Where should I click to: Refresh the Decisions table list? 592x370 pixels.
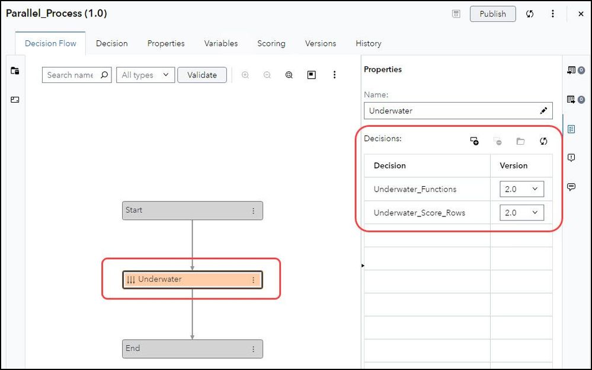[543, 141]
